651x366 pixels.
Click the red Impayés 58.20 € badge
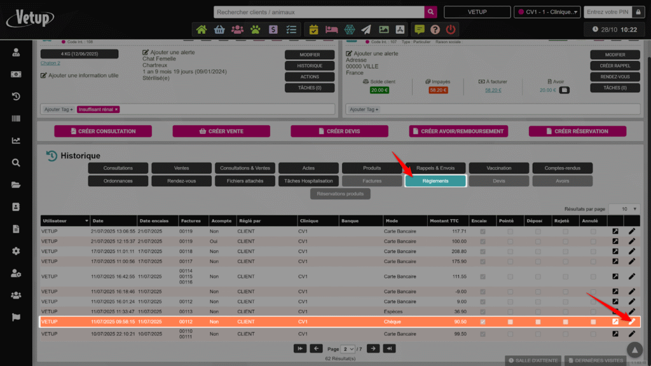click(x=438, y=90)
